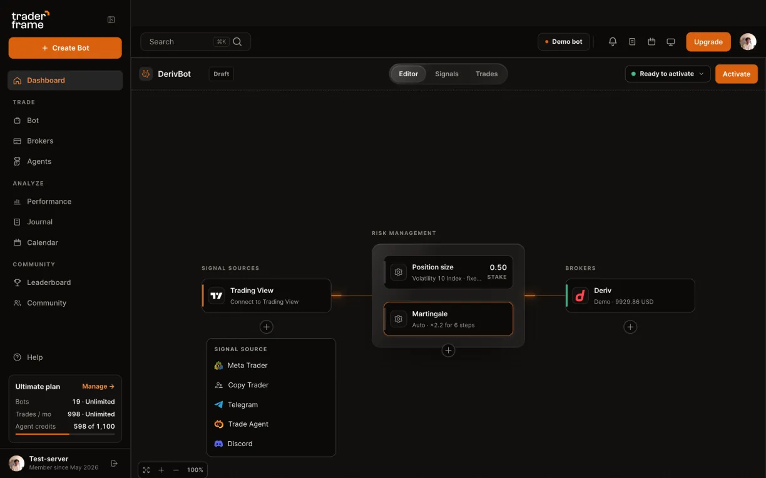
Task: Click the search magnifier icon
Action: [x=237, y=42]
